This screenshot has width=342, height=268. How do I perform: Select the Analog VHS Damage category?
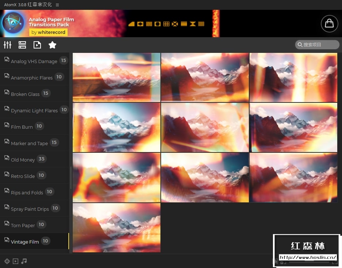coord(34,61)
